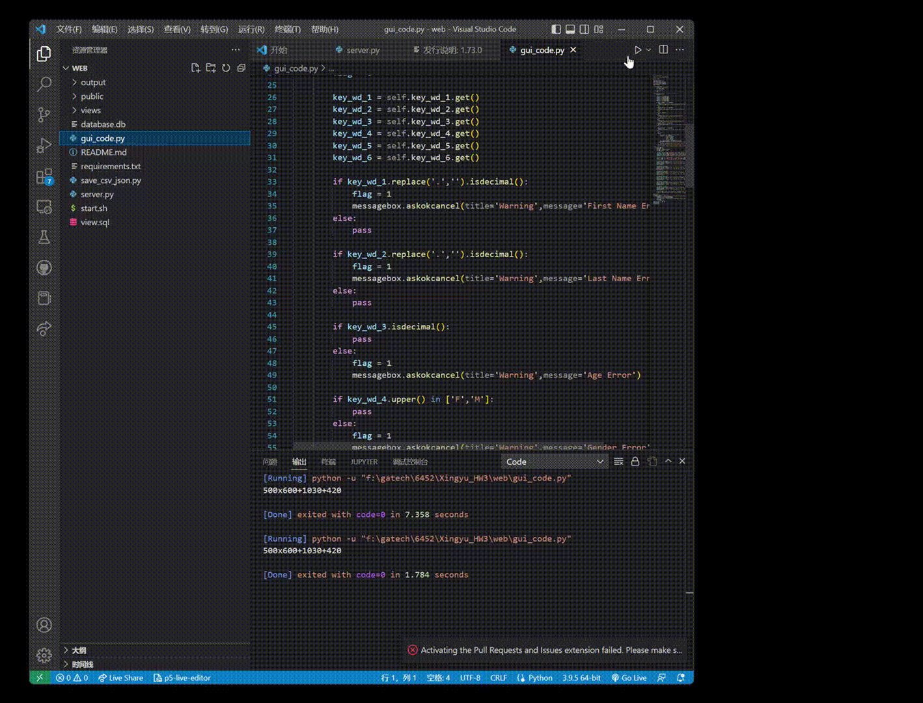Close the gui_code.py tab
Image resolution: width=923 pixels, height=703 pixels.
click(573, 50)
